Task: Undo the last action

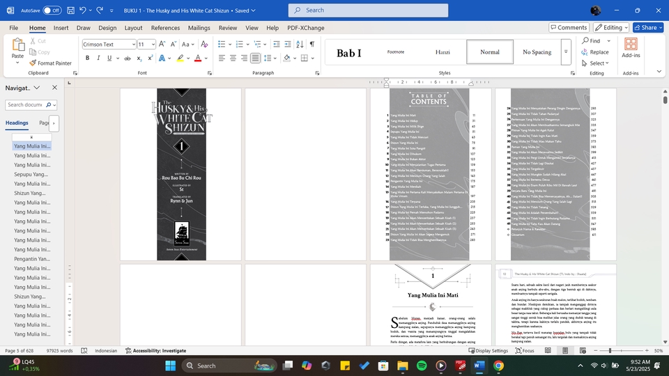Action: [83, 10]
